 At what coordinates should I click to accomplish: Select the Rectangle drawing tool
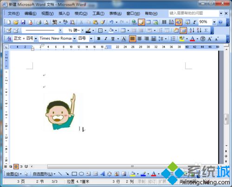tap(74, 174)
